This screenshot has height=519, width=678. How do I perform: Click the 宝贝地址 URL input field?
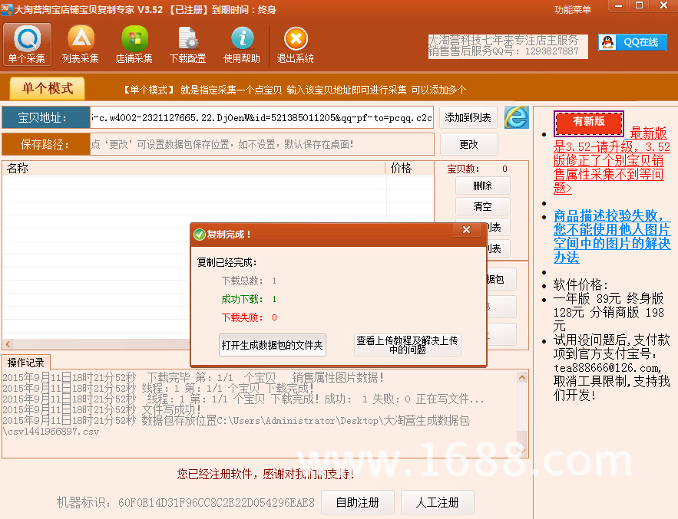262,117
